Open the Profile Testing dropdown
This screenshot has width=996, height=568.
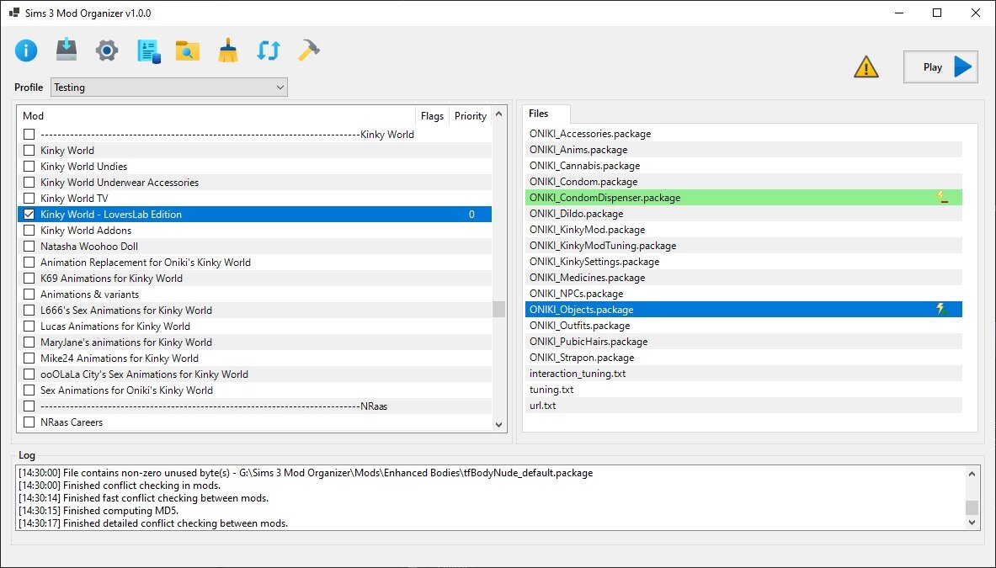pos(169,88)
